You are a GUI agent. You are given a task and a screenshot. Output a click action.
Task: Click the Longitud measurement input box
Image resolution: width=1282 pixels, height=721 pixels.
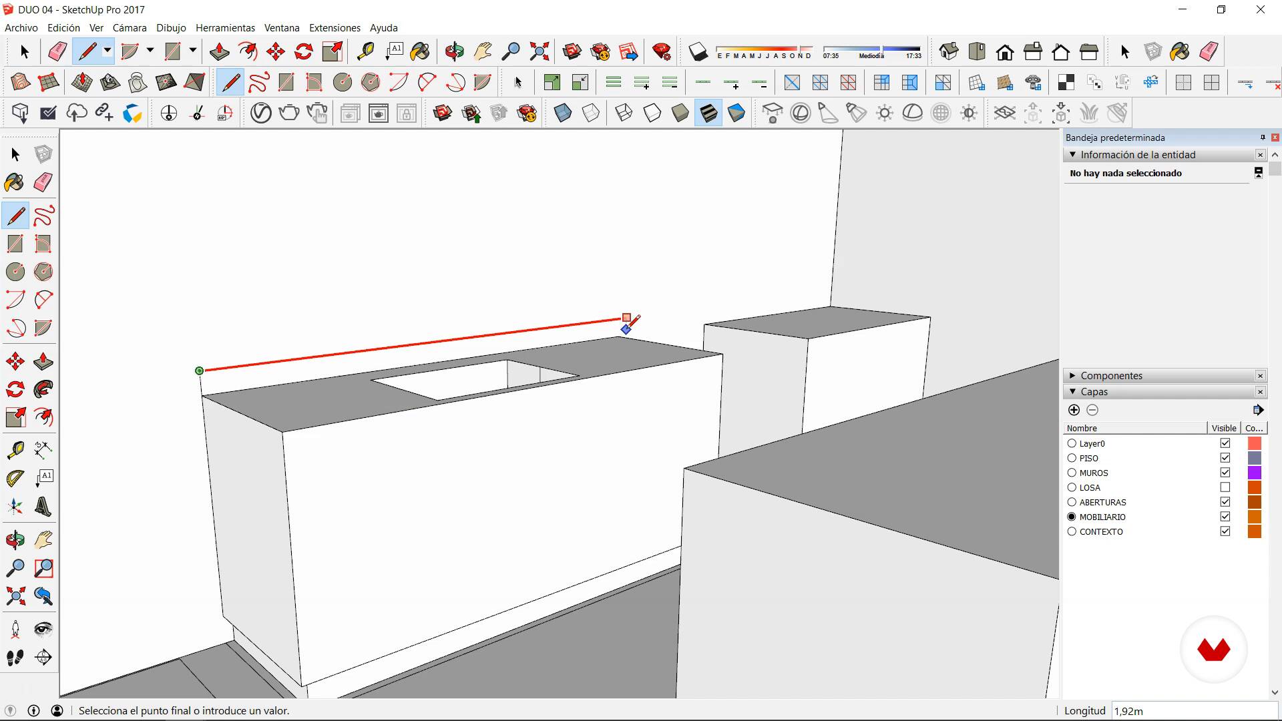click(x=1194, y=711)
